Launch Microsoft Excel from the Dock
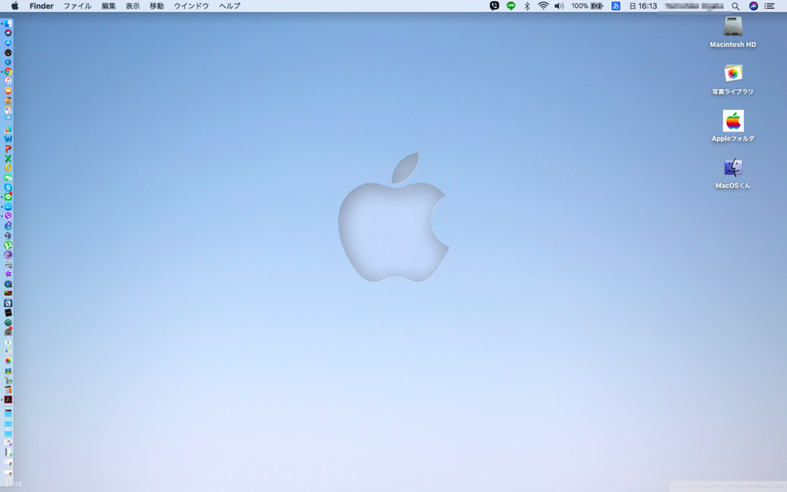Image resolution: width=787 pixels, height=492 pixels. point(8,158)
